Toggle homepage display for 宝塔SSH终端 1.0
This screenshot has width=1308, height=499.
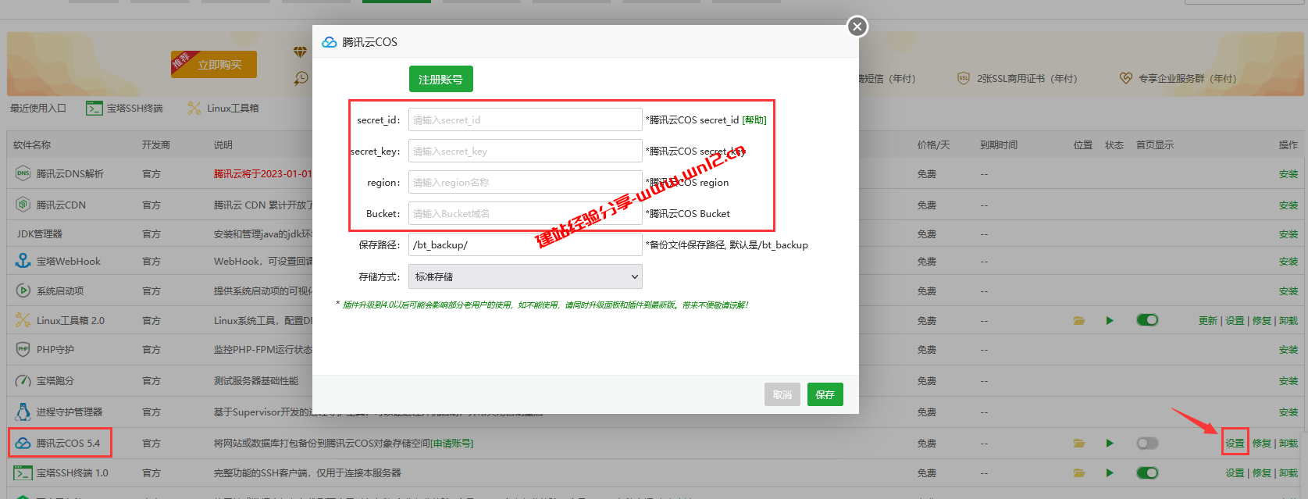click(1147, 472)
